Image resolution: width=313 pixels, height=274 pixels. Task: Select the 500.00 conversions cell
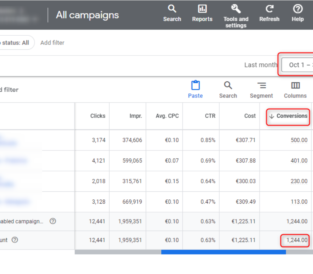(x=299, y=140)
